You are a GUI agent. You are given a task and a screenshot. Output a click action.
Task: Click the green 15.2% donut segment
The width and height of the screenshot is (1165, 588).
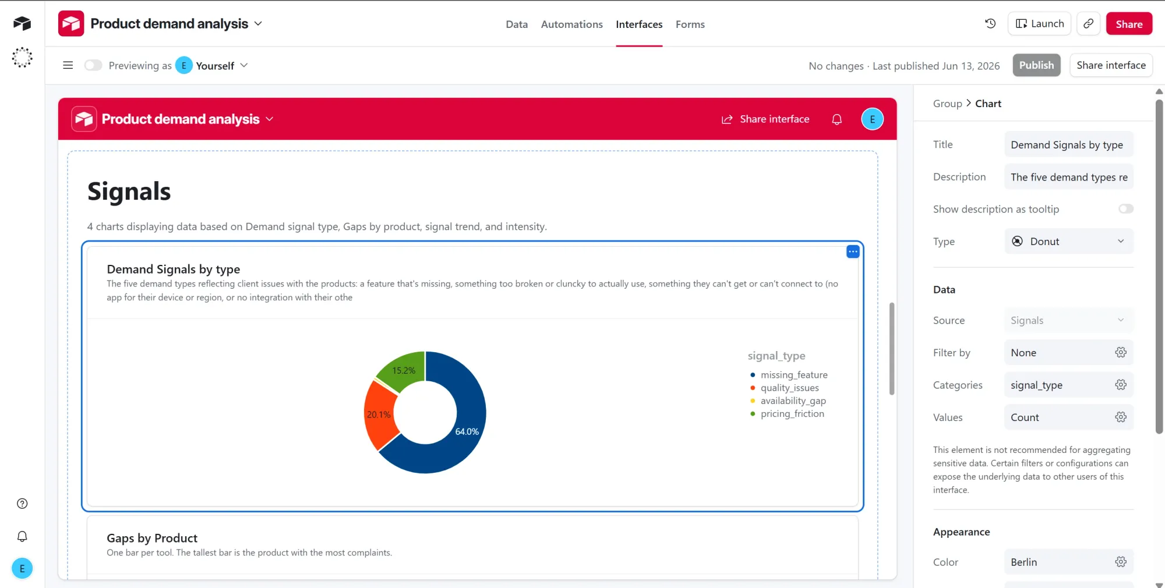(x=404, y=371)
